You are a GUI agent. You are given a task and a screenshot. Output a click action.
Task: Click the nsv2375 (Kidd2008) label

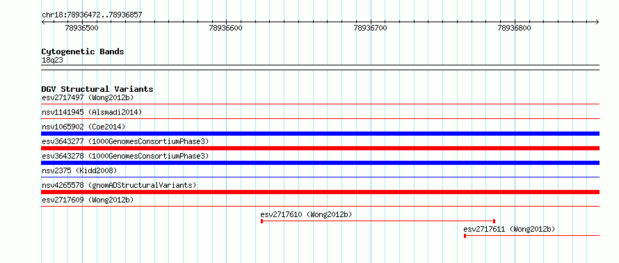(79, 170)
